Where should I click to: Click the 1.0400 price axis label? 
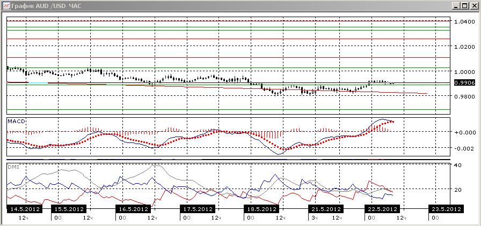click(x=465, y=22)
